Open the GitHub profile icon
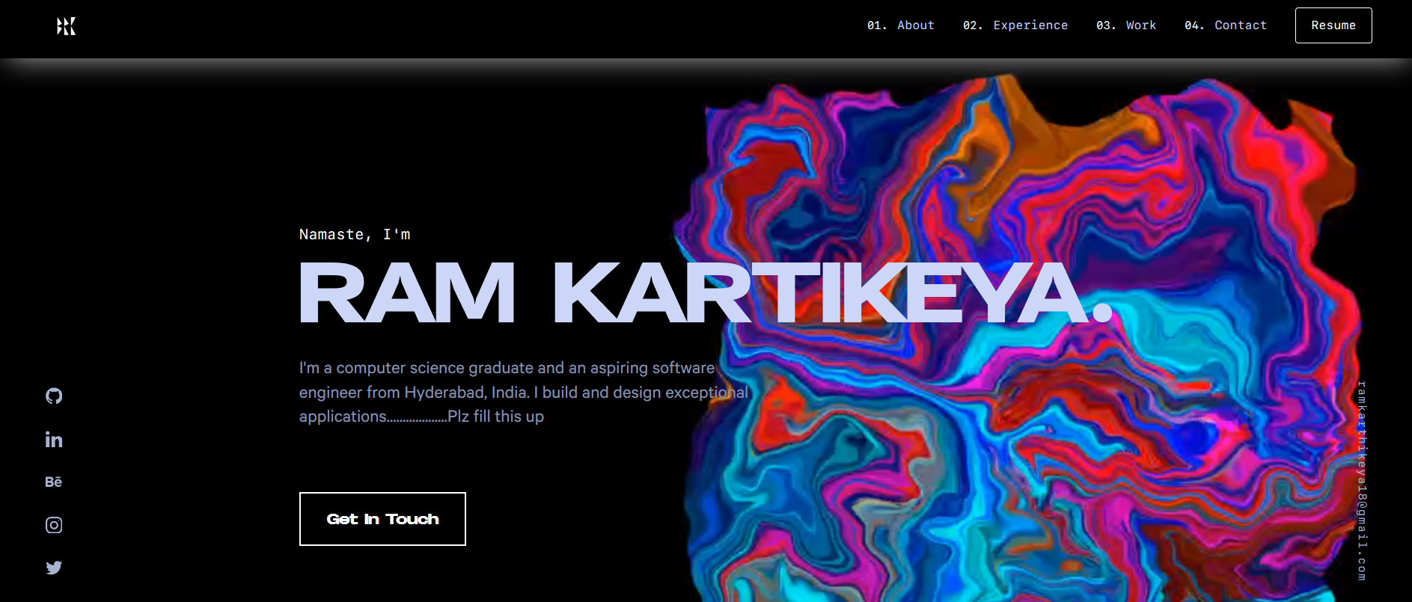Image resolution: width=1412 pixels, height=602 pixels. click(x=54, y=396)
